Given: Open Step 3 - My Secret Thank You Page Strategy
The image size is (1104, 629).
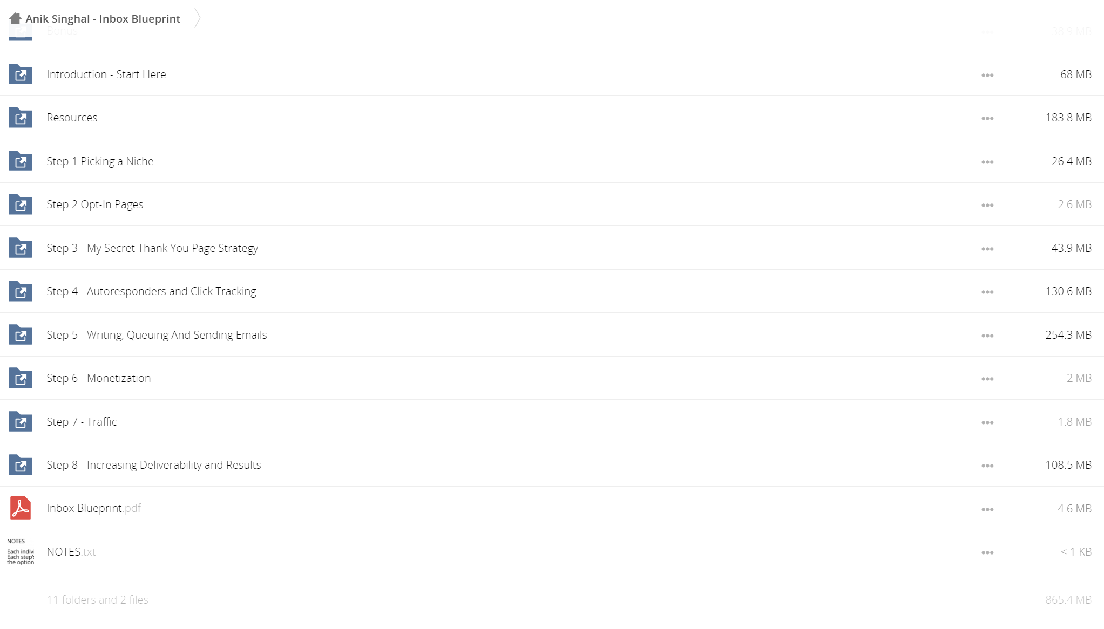Looking at the screenshot, I should (x=152, y=248).
